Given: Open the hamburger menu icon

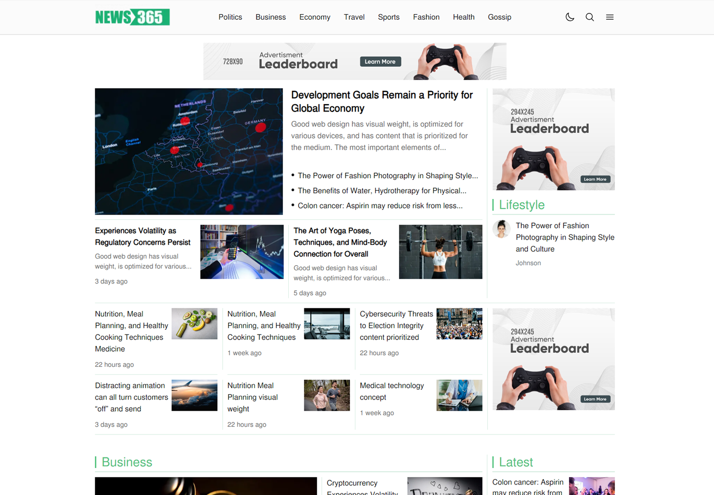Looking at the screenshot, I should point(610,17).
